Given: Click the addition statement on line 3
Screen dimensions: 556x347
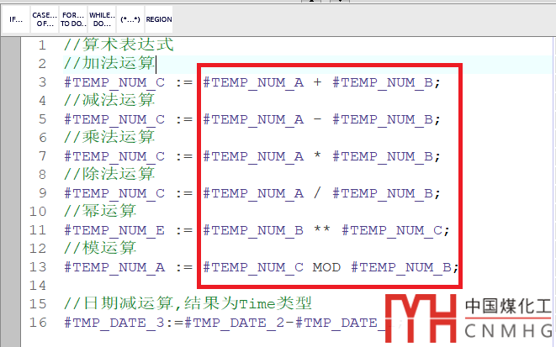Looking at the screenshot, I should click(252, 82).
